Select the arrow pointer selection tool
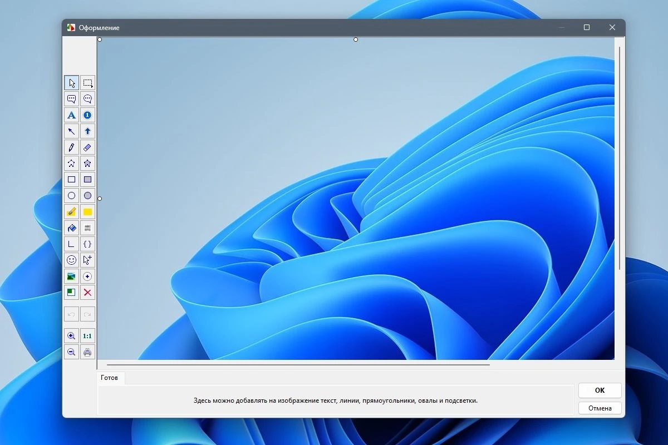The height and width of the screenshot is (445, 668). [71, 83]
